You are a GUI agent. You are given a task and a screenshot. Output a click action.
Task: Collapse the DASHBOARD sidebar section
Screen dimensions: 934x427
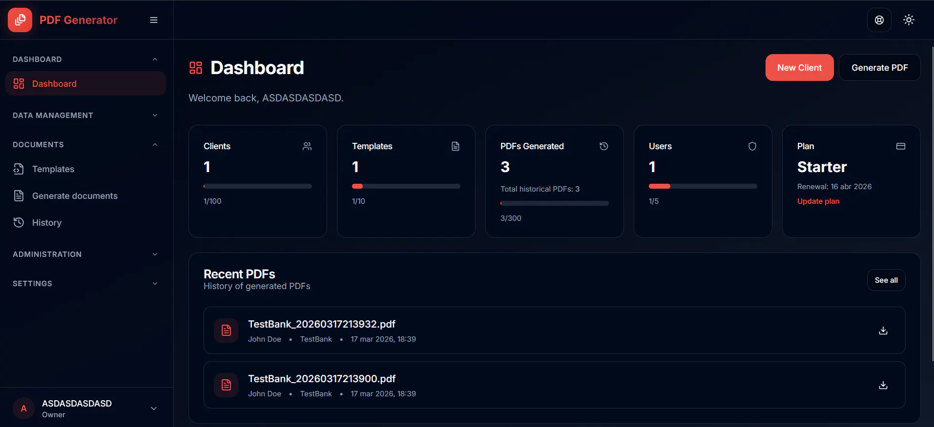point(86,59)
